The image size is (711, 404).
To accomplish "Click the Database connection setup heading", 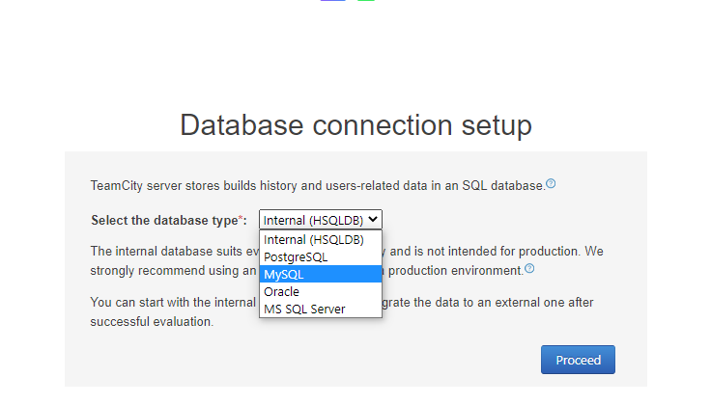I will [355, 125].
